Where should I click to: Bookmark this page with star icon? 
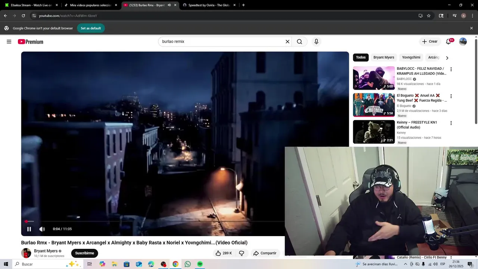(429, 16)
